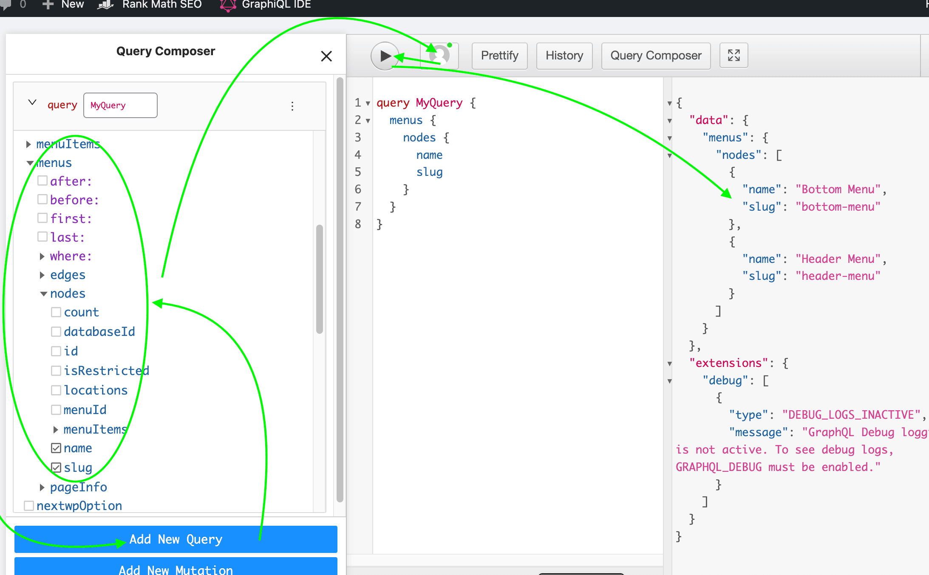This screenshot has height=575, width=929.
Task: Click the 'query' keyword in composer header
Action: coord(62,105)
